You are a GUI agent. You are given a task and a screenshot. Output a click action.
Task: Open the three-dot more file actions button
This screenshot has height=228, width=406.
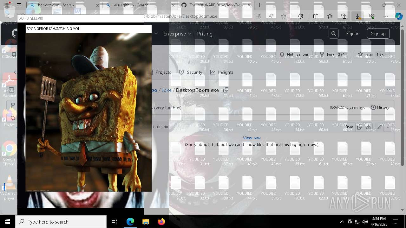pos(390,90)
